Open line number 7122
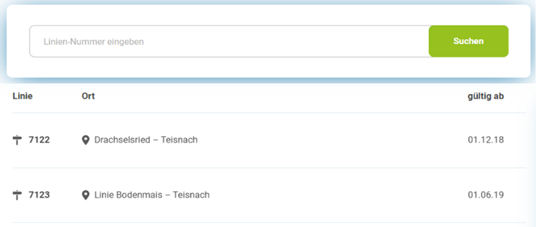Viewport: 536px width, 227px height. click(39, 140)
